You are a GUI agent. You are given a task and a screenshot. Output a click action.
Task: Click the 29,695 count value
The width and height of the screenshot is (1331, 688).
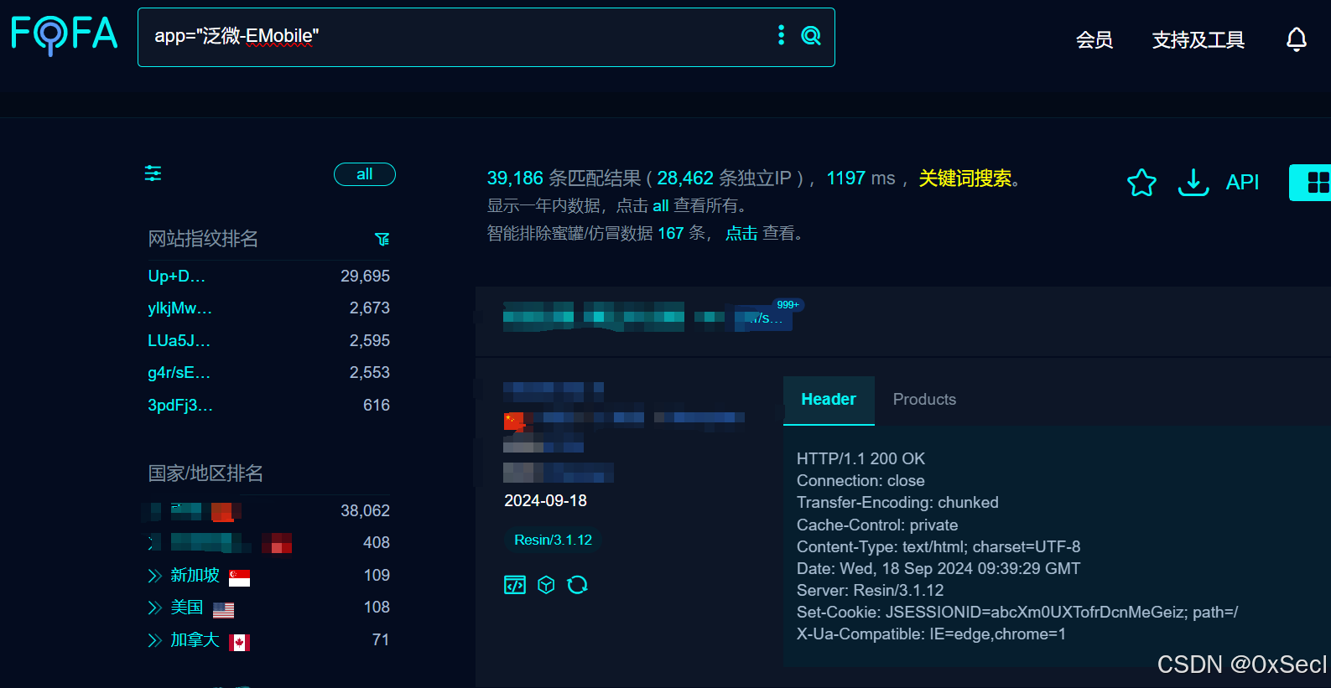tap(365, 276)
